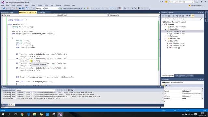
Task: Click the Windows Start button
Action: click(x=3, y=114)
